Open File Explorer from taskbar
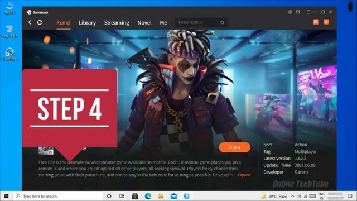This screenshot has width=357, height=201. (161, 196)
